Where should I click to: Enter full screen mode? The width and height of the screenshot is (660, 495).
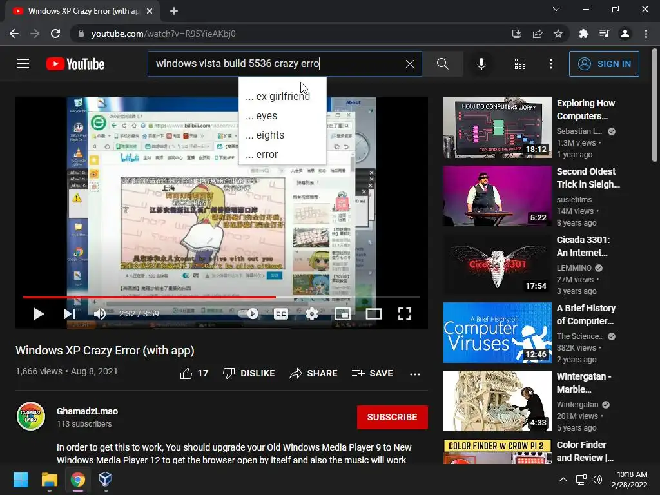(x=405, y=314)
